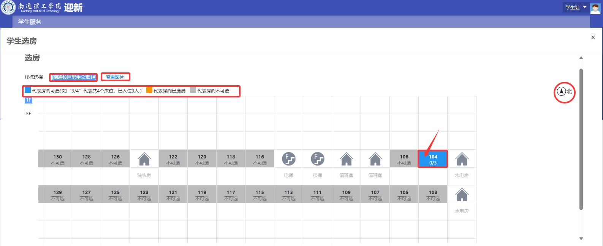Click the 查看图片 link

click(115, 77)
